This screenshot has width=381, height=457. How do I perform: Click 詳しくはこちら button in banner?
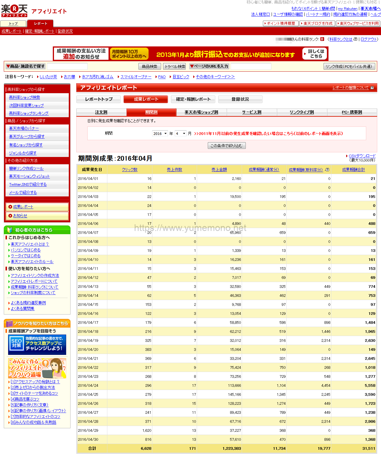[315, 54]
